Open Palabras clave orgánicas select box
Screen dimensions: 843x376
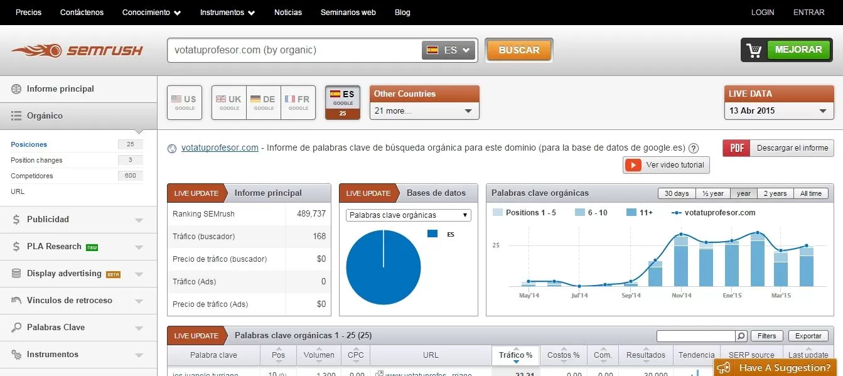(x=409, y=215)
